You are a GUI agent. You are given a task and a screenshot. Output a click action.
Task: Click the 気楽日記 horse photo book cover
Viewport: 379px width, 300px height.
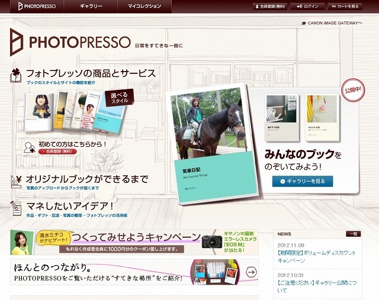212,143
